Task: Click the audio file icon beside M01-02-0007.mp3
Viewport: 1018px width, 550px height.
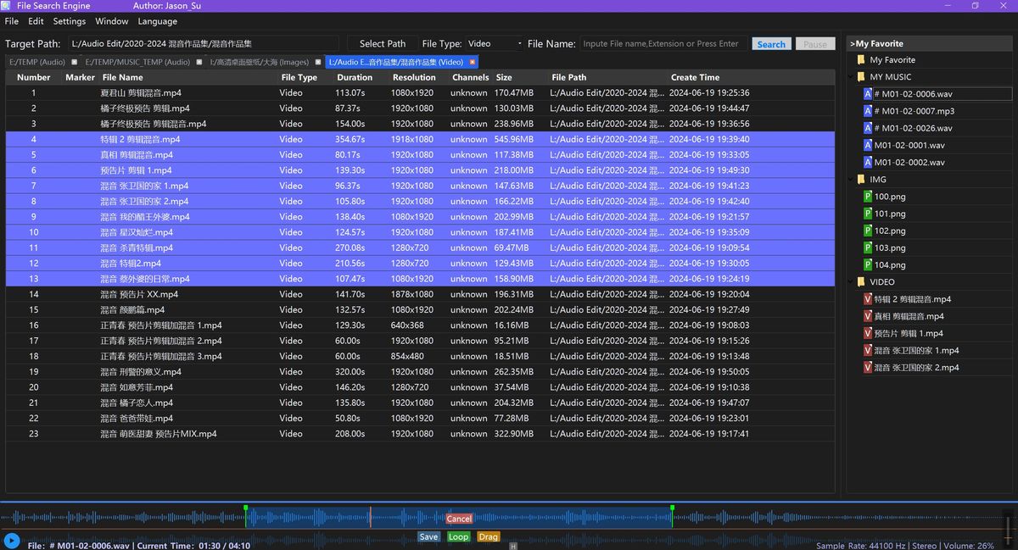Action: point(869,111)
